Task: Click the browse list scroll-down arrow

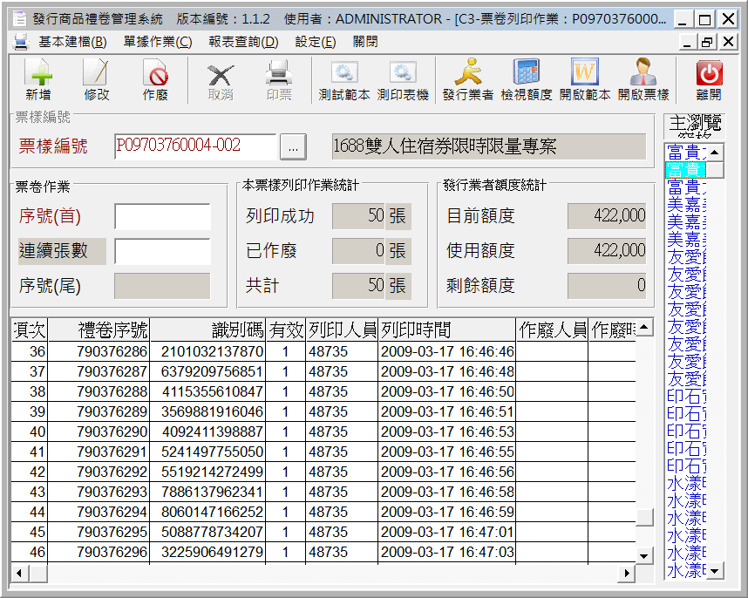Action: 715,570
